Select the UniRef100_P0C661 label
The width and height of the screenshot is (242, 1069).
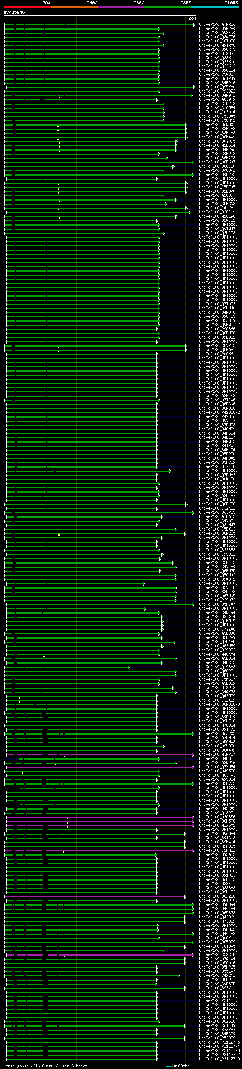click(217, 354)
